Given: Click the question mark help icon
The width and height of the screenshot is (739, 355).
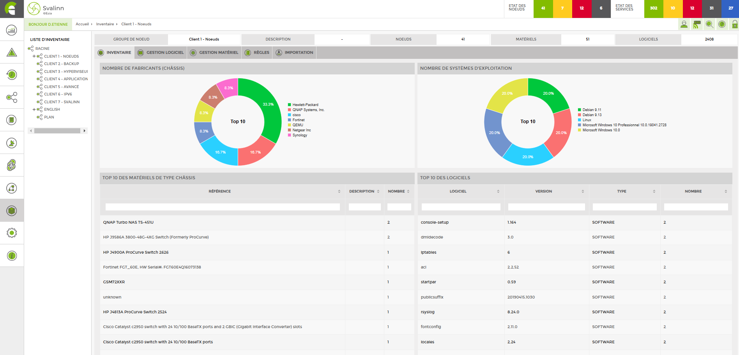Looking at the screenshot, I should click(x=722, y=25).
